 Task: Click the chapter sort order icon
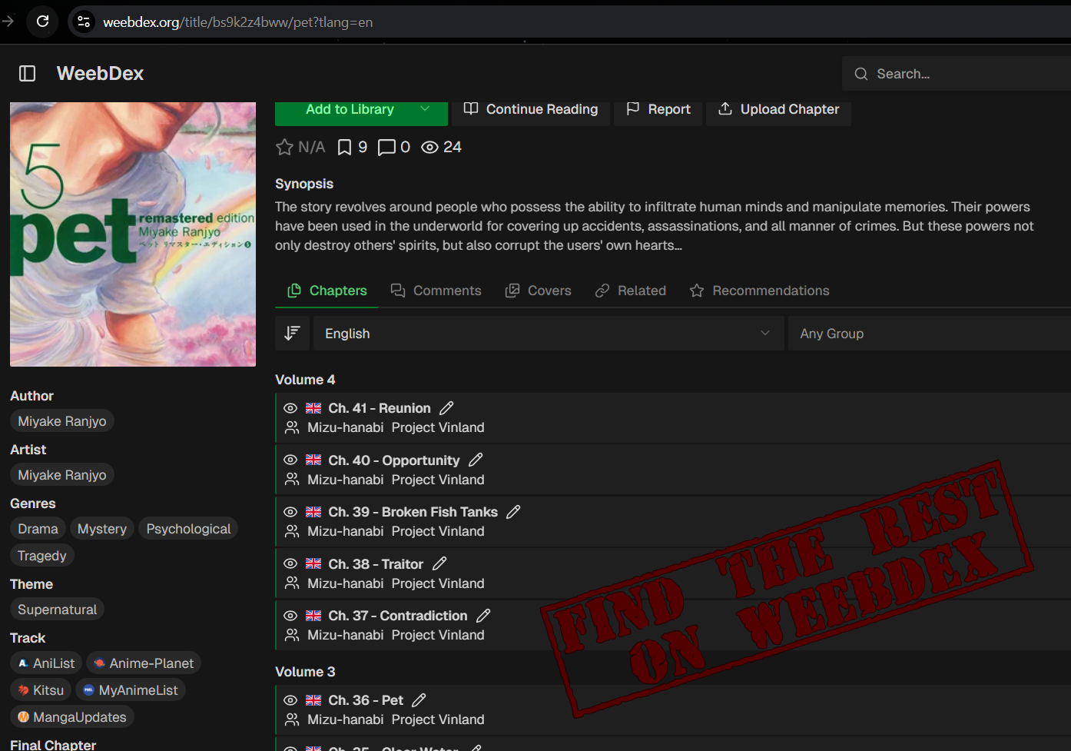click(292, 333)
